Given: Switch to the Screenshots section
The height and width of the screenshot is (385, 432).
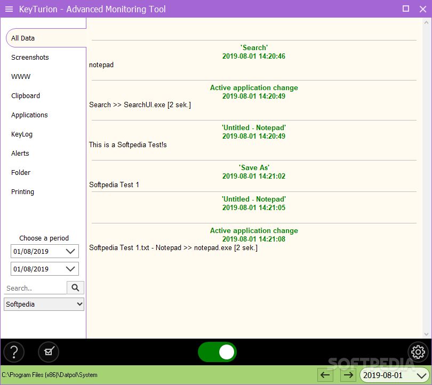Looking at the screenshot, I should (30, 57).
